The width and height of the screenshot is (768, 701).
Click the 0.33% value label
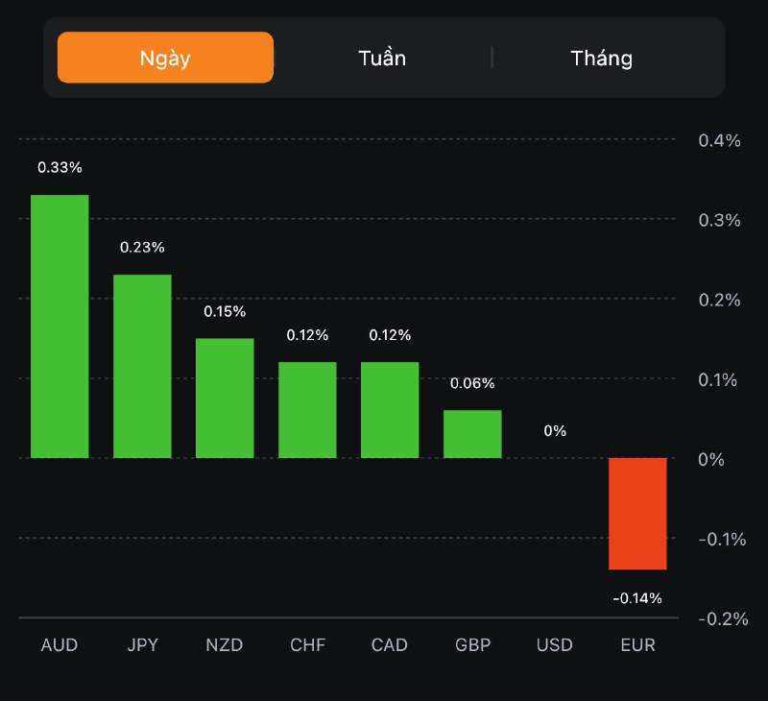(x=60, y=167)
